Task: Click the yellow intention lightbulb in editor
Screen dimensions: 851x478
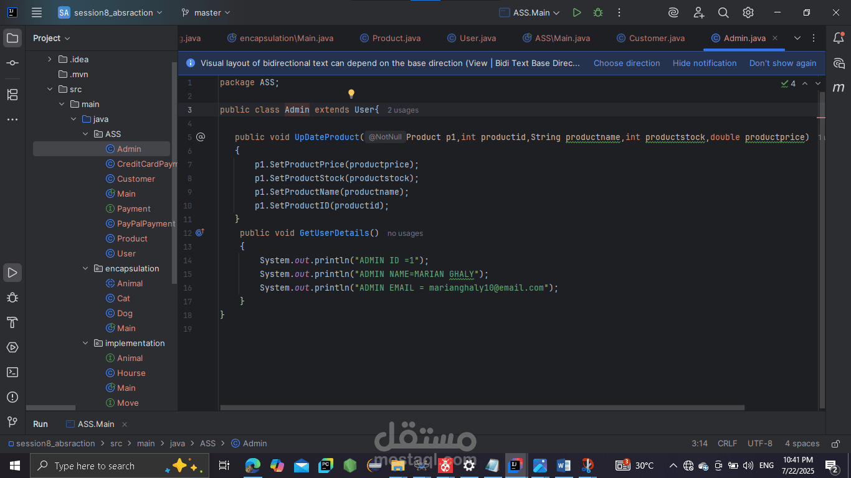Action: tap(351, 94)
